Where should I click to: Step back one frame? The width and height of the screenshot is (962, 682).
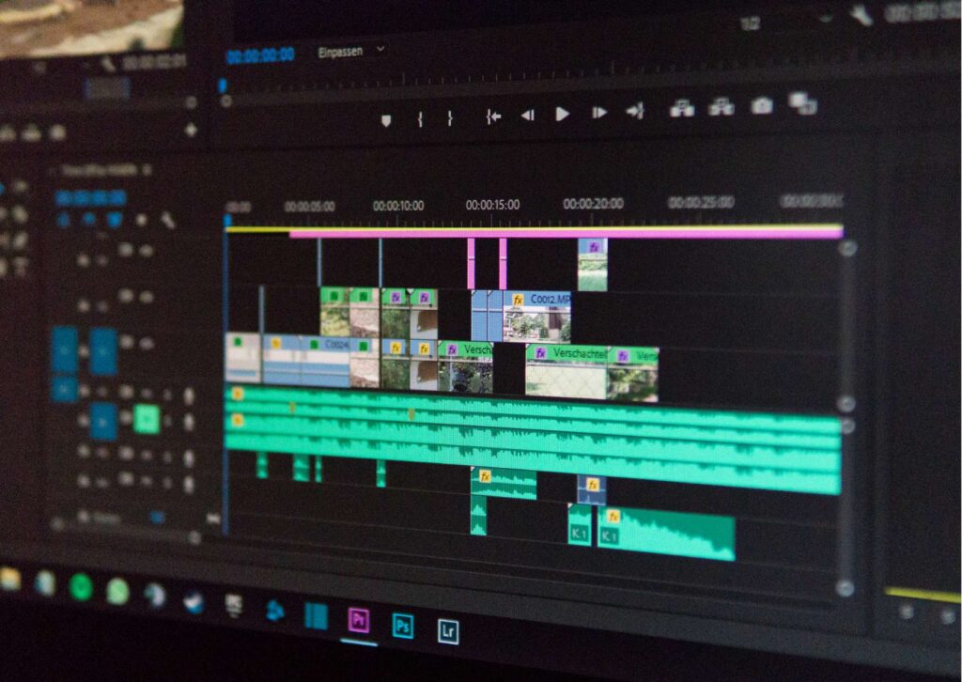pyautogui.click(x=528, y=115)
